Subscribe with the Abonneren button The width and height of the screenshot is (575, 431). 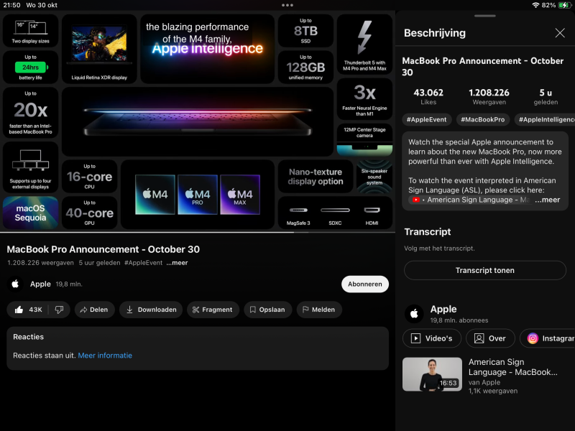(364, 284)
